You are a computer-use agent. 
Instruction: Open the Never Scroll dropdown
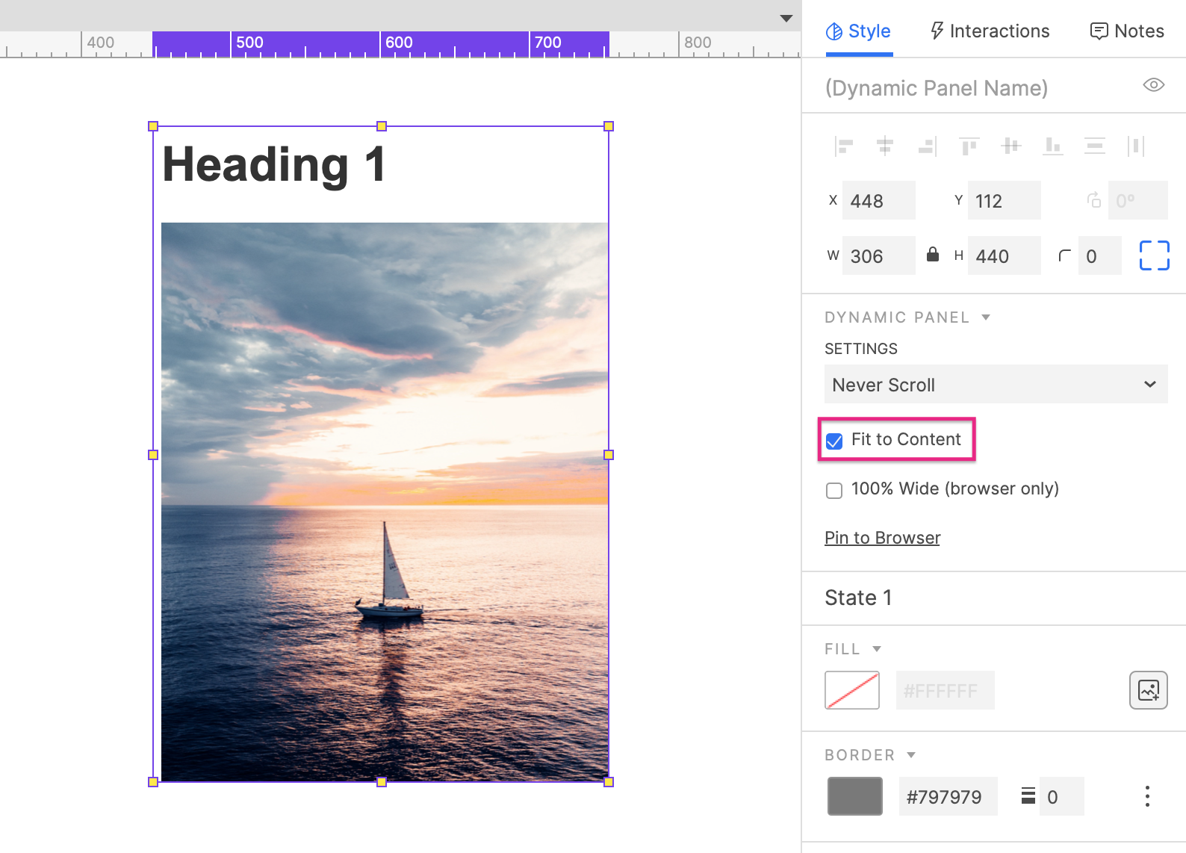996,384
